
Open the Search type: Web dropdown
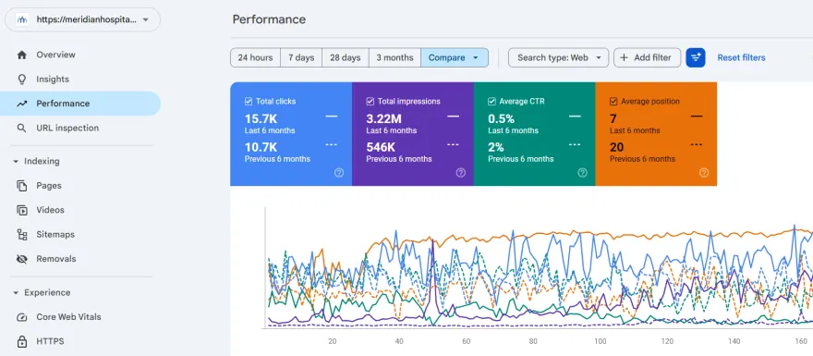(558, 57)
